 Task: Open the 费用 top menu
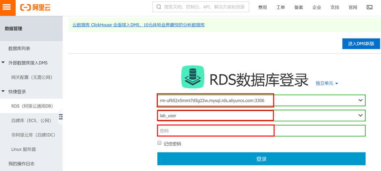click(262, 8)
